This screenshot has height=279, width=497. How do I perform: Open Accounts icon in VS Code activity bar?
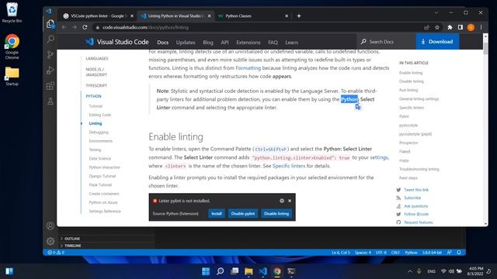pyautogui.click(x=50, y=226)
